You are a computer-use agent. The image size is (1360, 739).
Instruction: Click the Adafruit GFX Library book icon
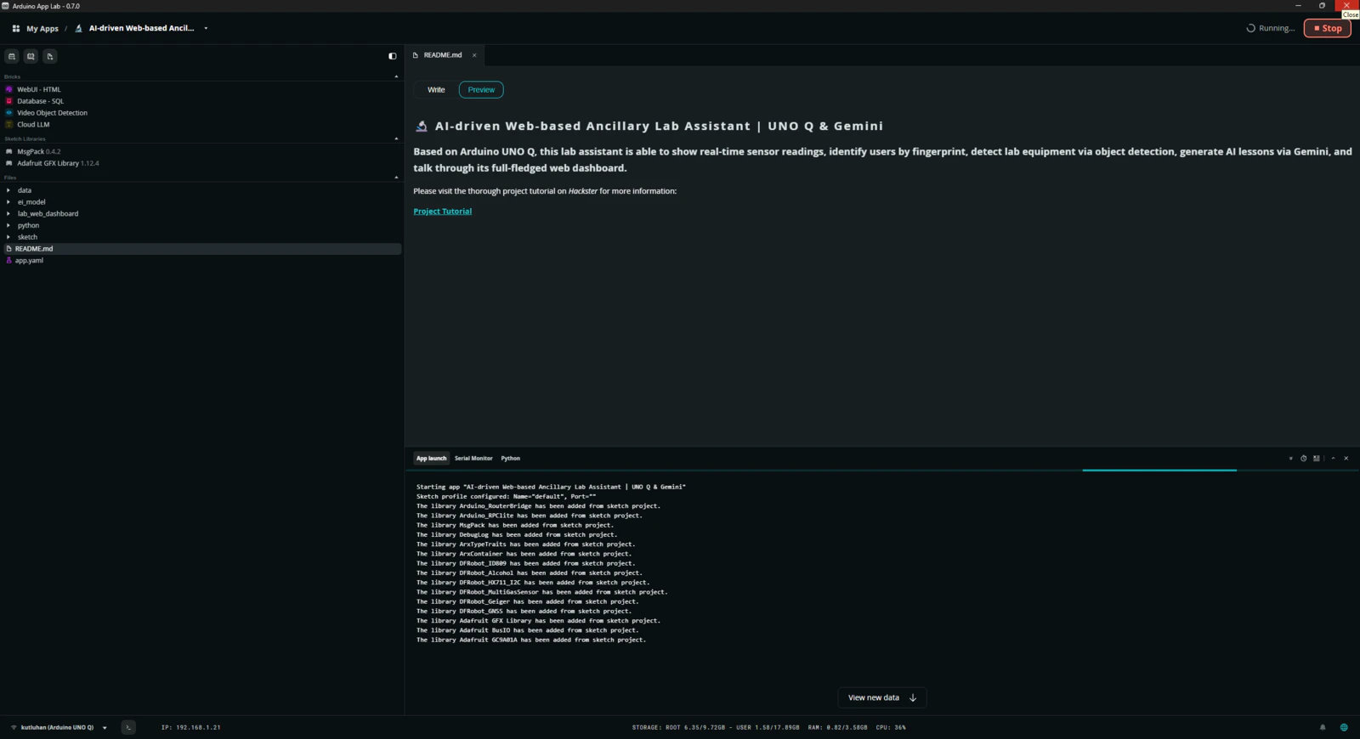[9, 163]
